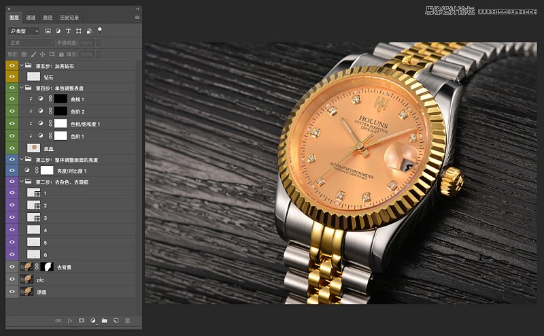
Task: Click the pixel layer filter icon
Action: click(x=48, y=31)
